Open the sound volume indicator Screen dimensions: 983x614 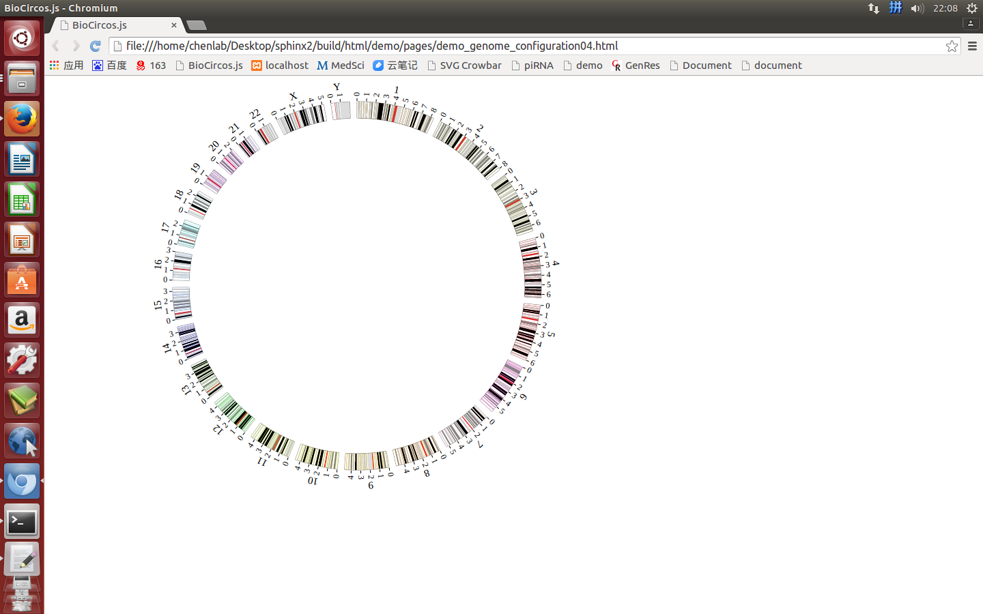tap(917, 8)
